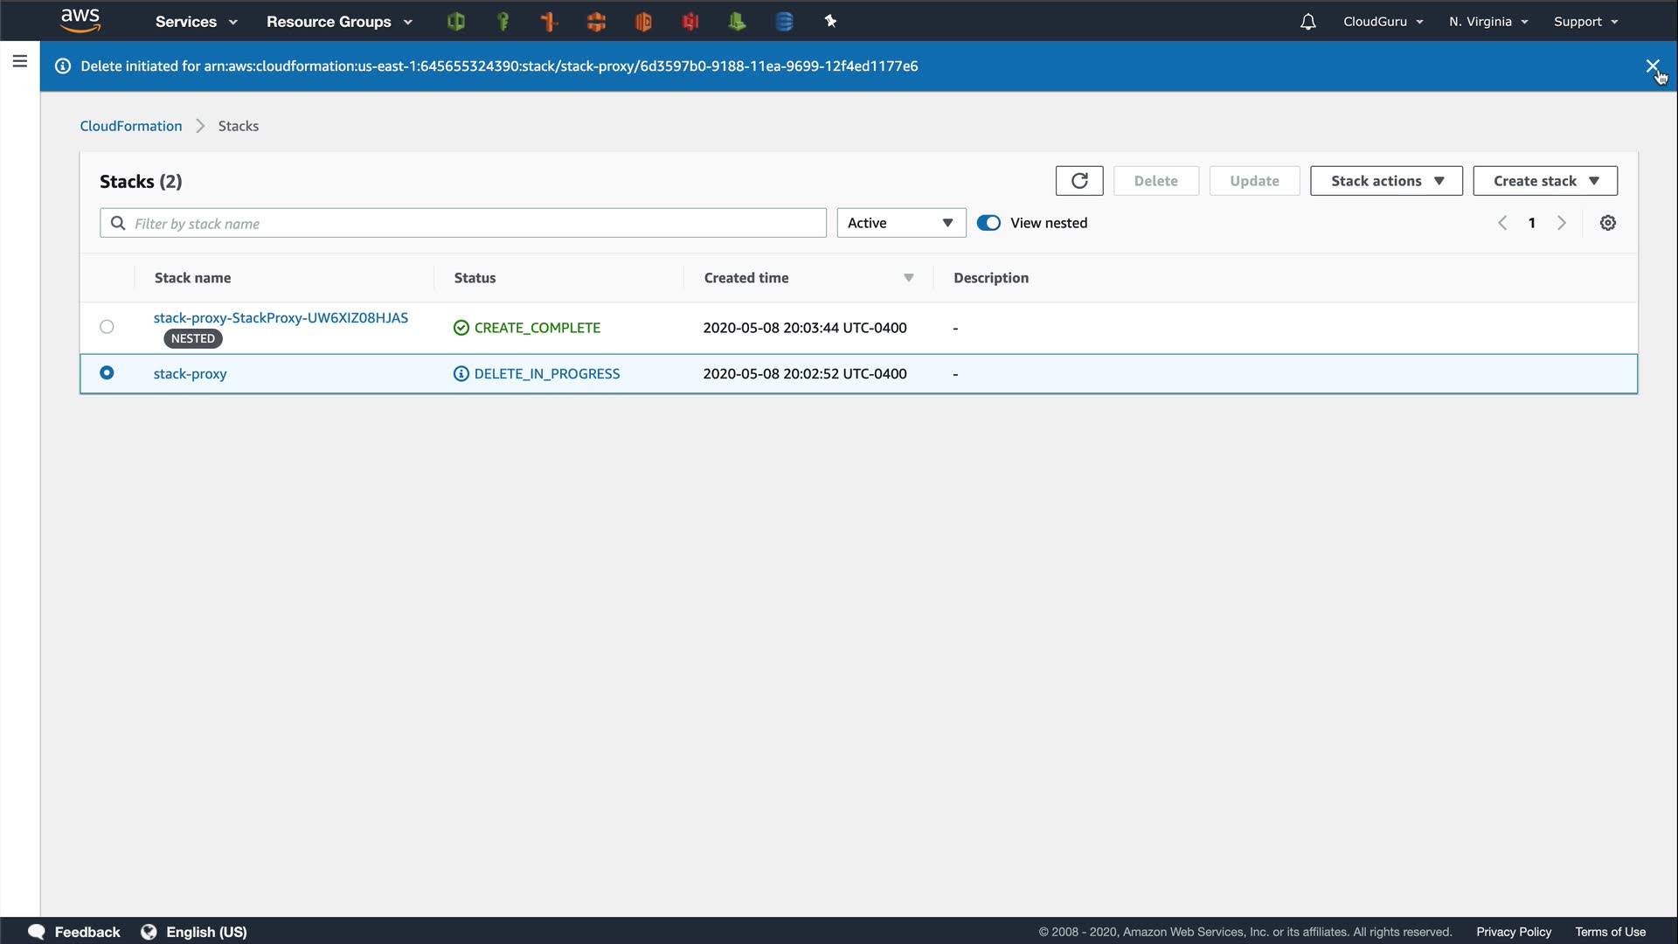Open the Create stack dropdown
Viewport: 1678px width, 944px height.
click(1544, 181)
